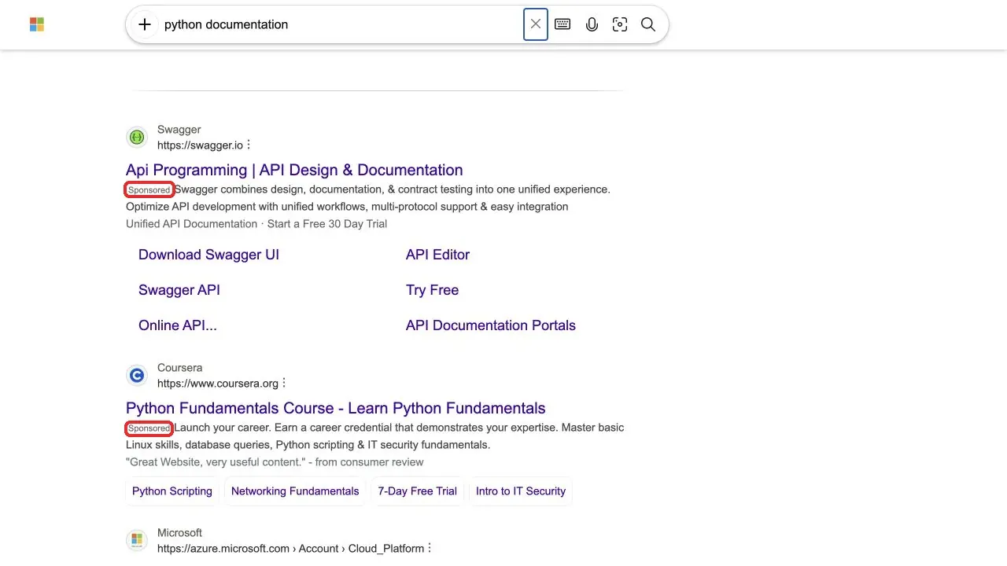This screenshot has height=566, width=1007.
Task: Click the Sponsored label under Swagger result
Action: (149, 189)
